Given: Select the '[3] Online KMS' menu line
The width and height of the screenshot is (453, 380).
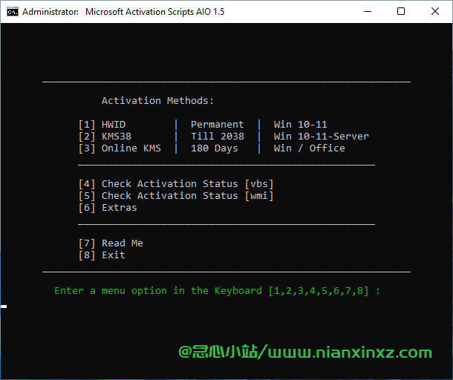Looking at the screenshot, I should click(x=120, y=148).
